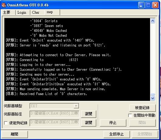Image resolution: width=161 pixels, height=140 pixels.
Task: Click the 伺服器路徑 path input field
Action: pos(54,114)
